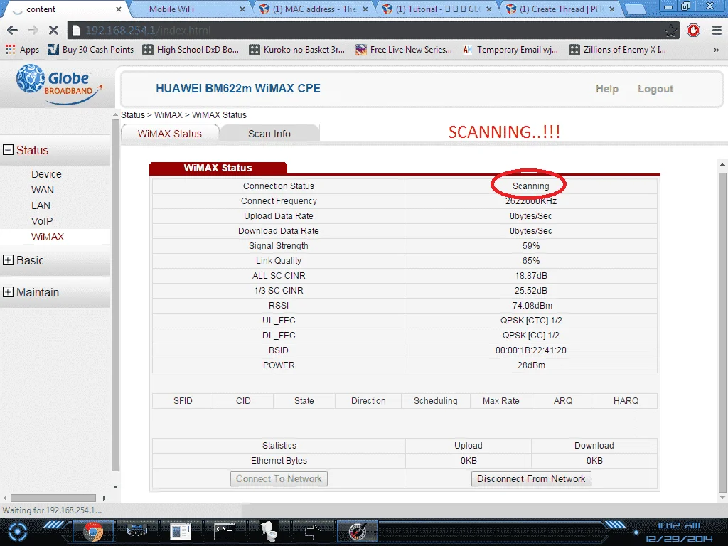Click the BSID value 00:00:1B:22:41:20
Screen dimensions: 728x546
coord(530,350)
